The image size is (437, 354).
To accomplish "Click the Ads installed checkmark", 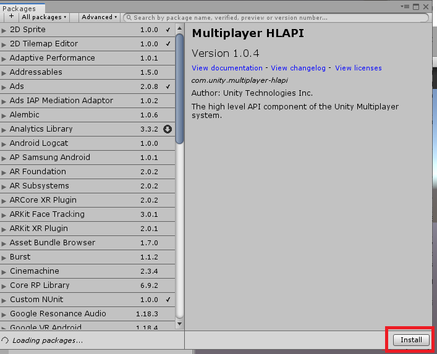I will tap(168, 86).
